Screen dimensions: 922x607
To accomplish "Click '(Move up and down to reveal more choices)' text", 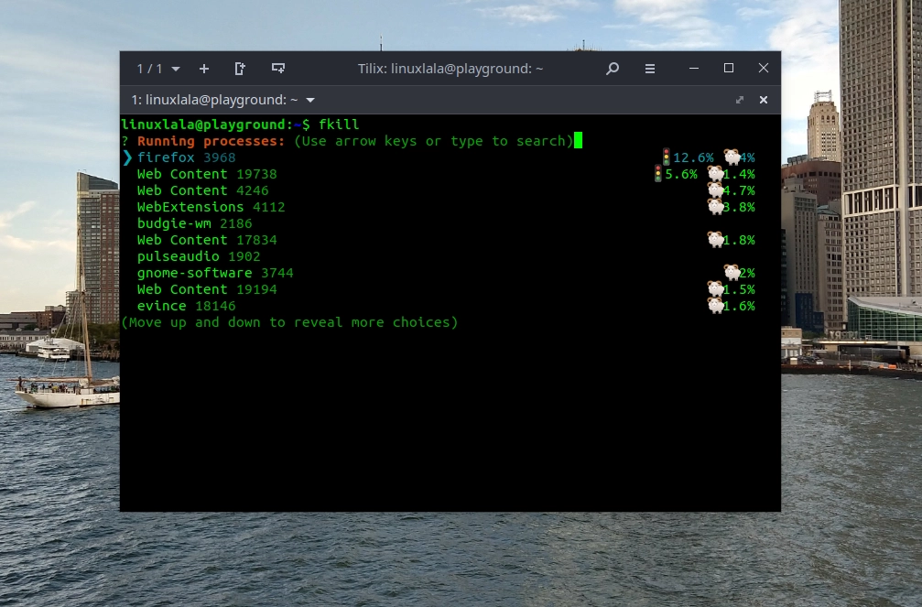I will pos(289,322).
